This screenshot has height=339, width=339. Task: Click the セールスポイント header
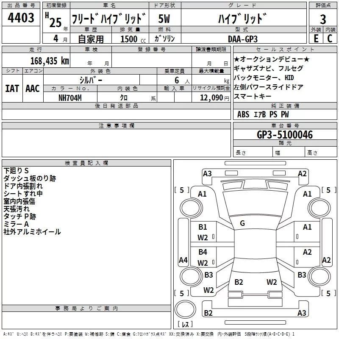coord(285,50)
